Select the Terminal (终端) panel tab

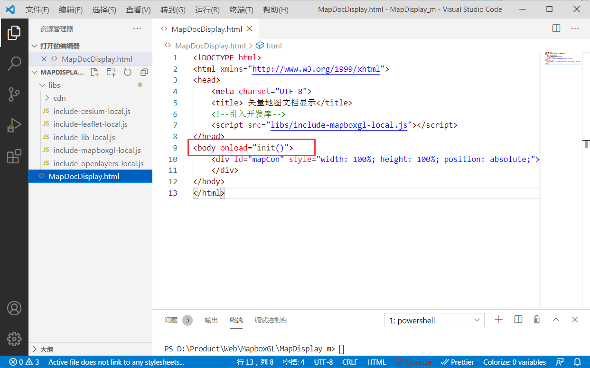pyautogui.click(x=236, y=320)
